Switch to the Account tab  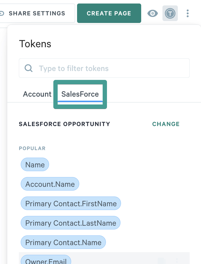(x=37, y=94)
